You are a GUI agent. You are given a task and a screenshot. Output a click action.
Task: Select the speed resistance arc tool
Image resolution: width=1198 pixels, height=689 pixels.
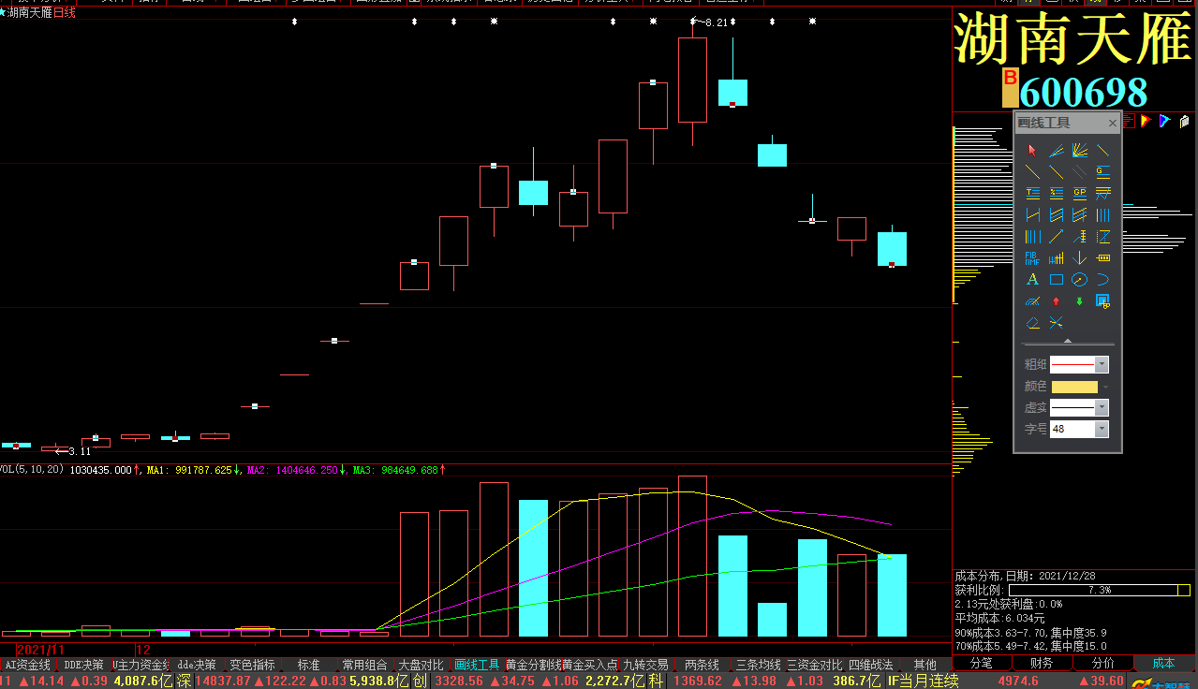1032,301
